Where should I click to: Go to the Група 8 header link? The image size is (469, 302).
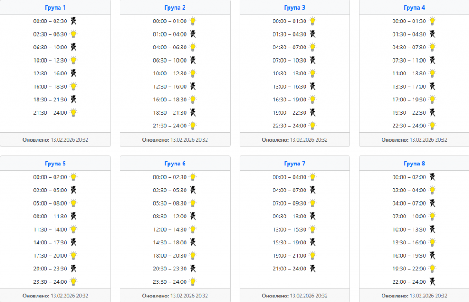414,164
